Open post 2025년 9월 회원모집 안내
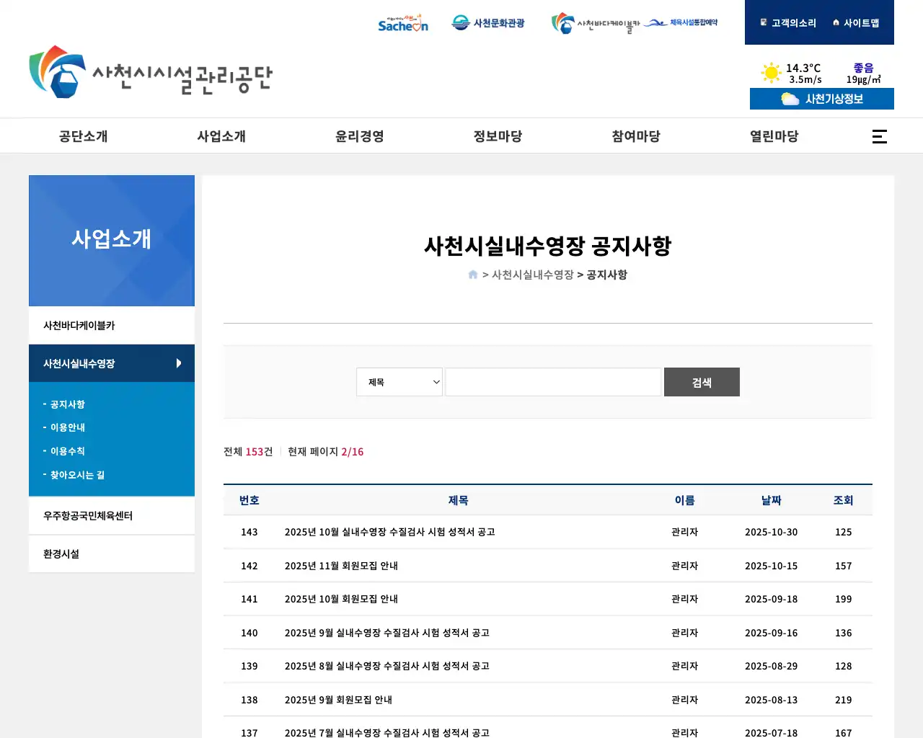Image resolution: width=923 pixels, height=738 pixels. tap(339, 700)
